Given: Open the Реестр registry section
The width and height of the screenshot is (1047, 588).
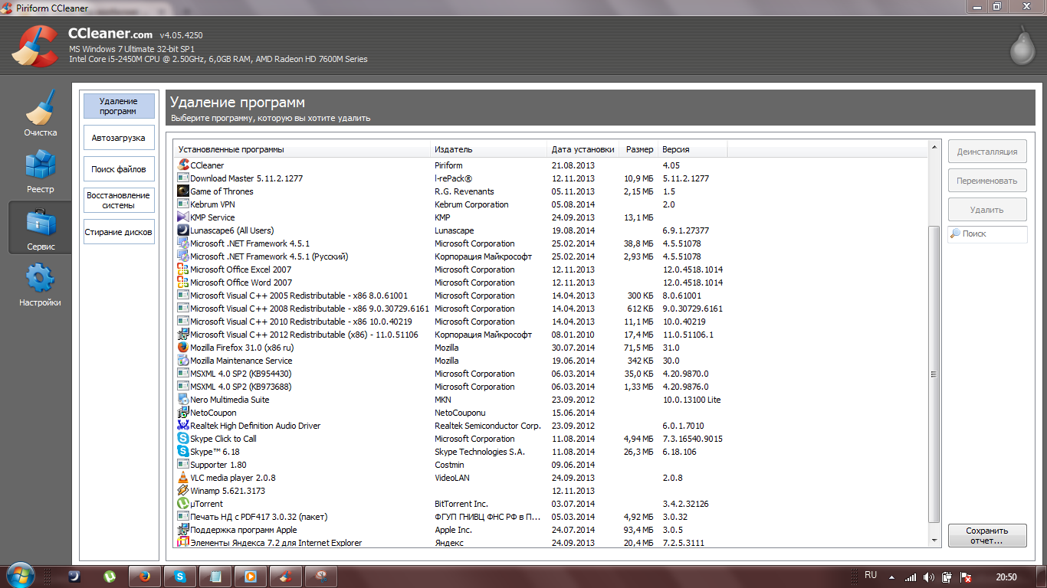Looking at the screenshot, I should point(40,170).
